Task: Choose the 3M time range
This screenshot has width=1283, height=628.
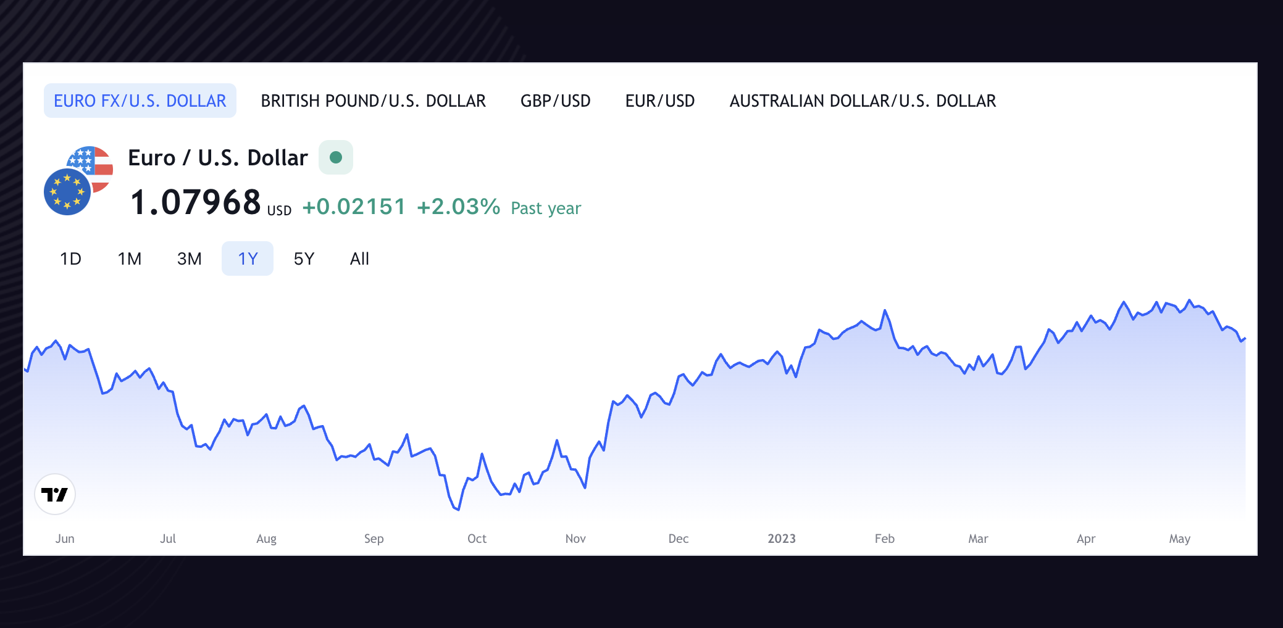Action: point(189,258)
